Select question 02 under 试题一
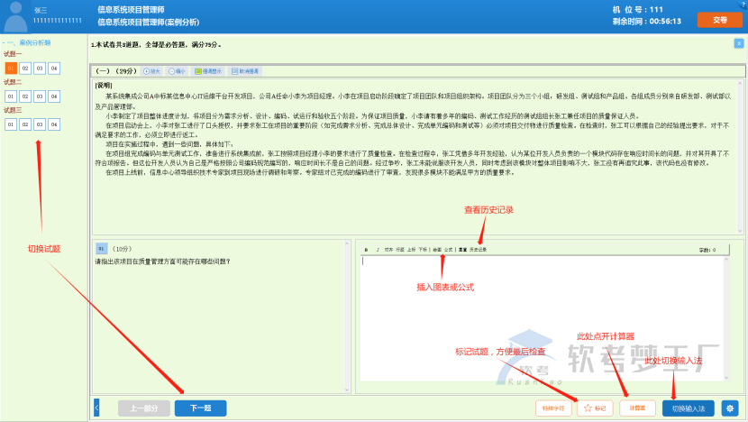The image size is (748, 422). pyautogui.click(x=25, y=68)
